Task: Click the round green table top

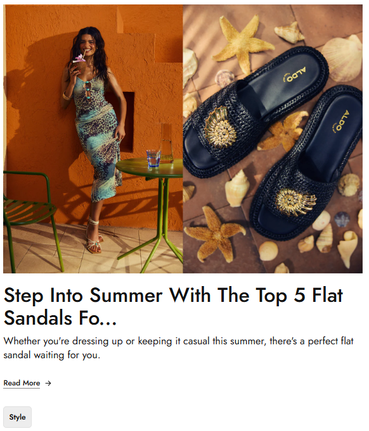Action: click(x=149, y=167)
